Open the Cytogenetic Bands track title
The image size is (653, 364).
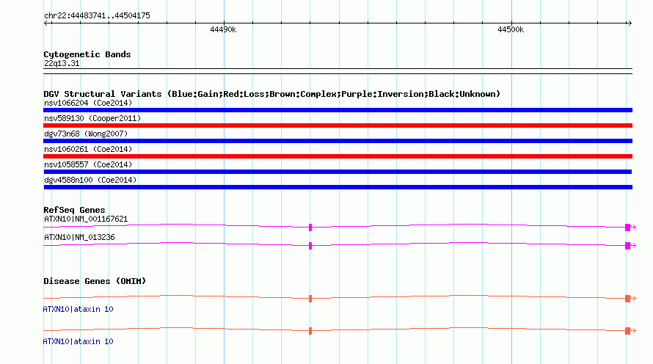point(87,54)
